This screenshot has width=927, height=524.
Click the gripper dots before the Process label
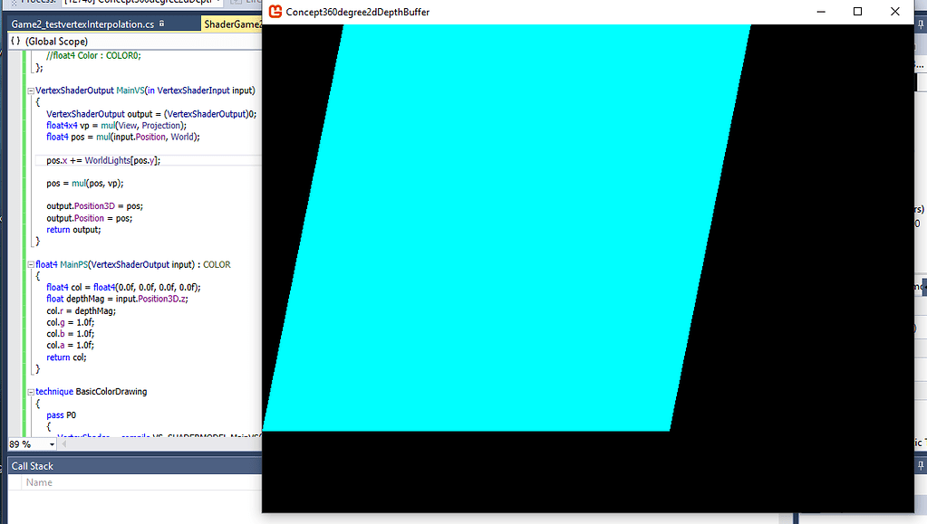click(x=13, y=3)
